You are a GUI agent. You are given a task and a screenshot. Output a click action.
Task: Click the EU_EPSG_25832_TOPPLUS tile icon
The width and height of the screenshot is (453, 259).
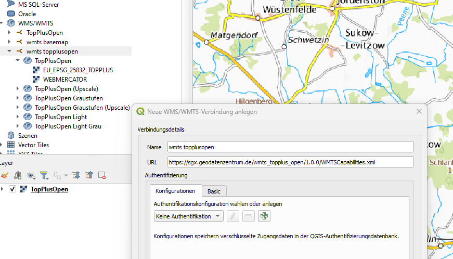click(36, 70)
